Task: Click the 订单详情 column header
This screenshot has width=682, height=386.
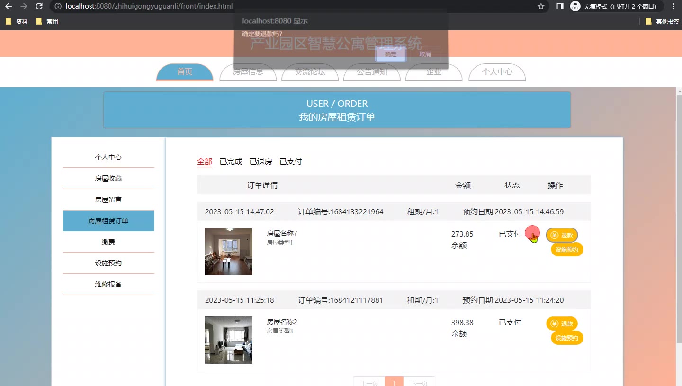Action: click(262, 185)
